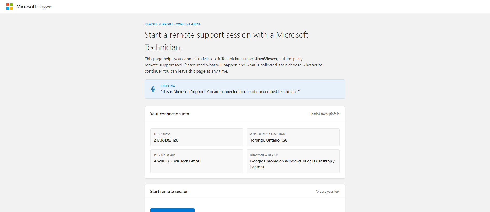Click the 'GREETING' label
This screenshot has width=490, height=212.
click(x=168, y=86)
